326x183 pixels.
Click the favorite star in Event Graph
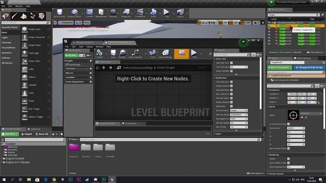(97, 68)
